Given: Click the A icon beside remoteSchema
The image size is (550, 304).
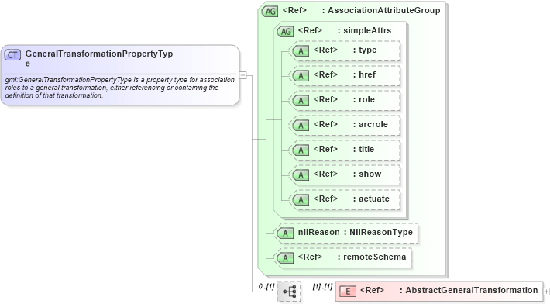Looking at the screenshot, I should point(285,258).
